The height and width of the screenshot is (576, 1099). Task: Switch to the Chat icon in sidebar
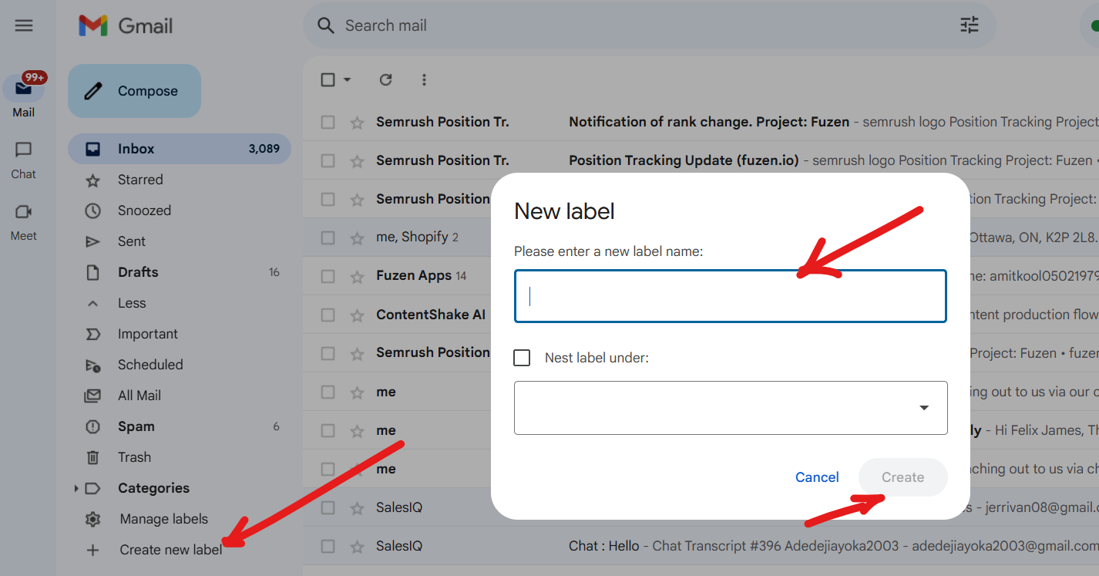pos(24,150)
